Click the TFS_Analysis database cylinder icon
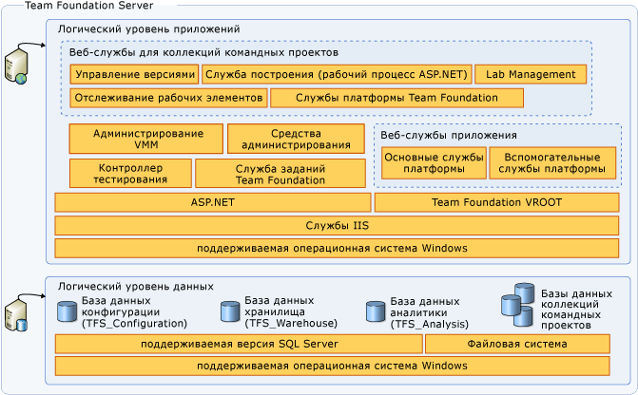 point(376,312)
